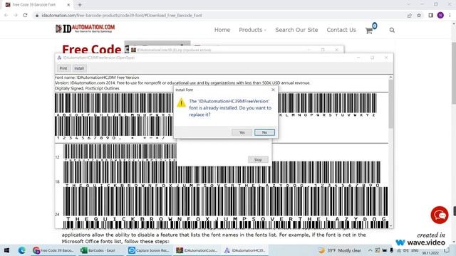Click the IDAutomation.com logo

(85, 28)
